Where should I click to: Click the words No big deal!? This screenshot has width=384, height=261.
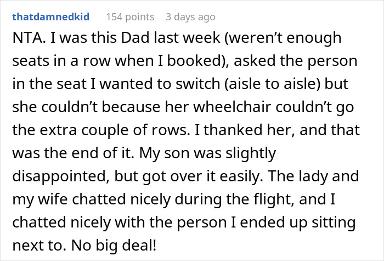[114, 245]
